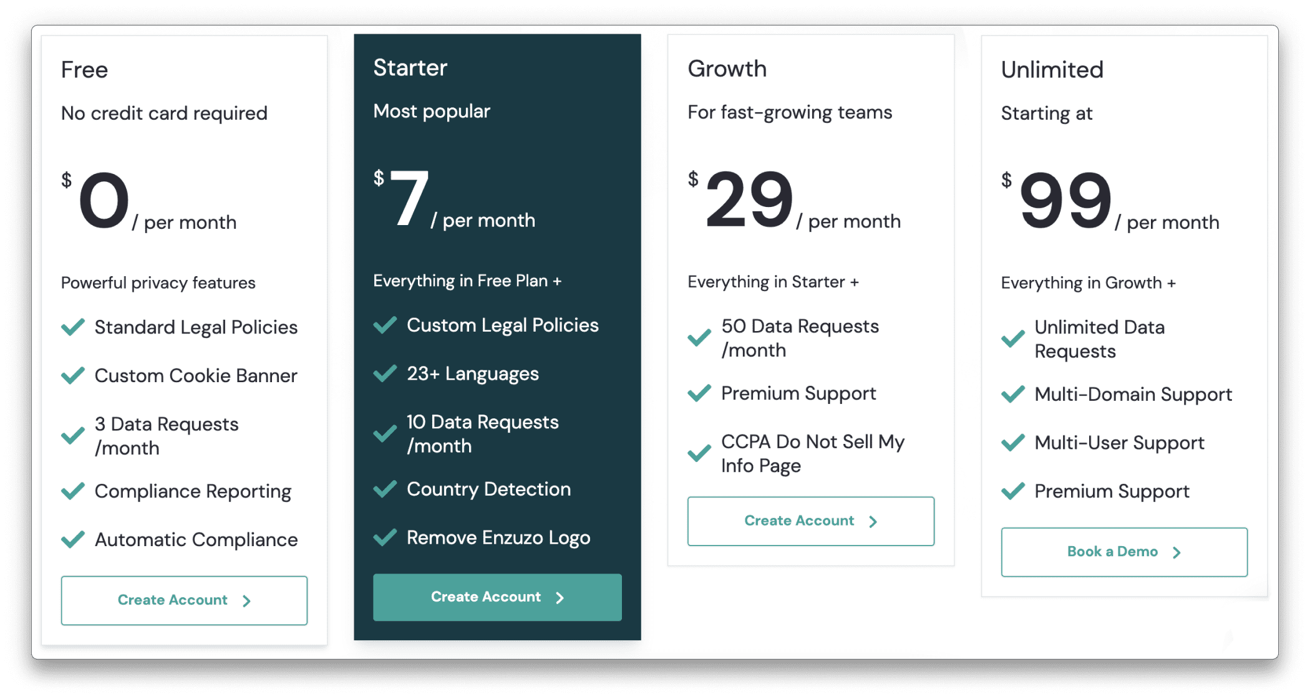The image size is (1310, 697).
Task: Click the arrow in Growth's Create Account button
Action: [x=873, y=521]
